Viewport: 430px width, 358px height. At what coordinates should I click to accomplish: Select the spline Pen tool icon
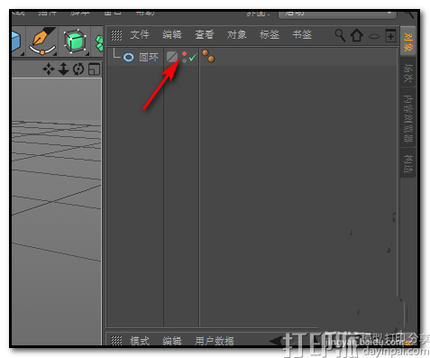pos(42,41)
